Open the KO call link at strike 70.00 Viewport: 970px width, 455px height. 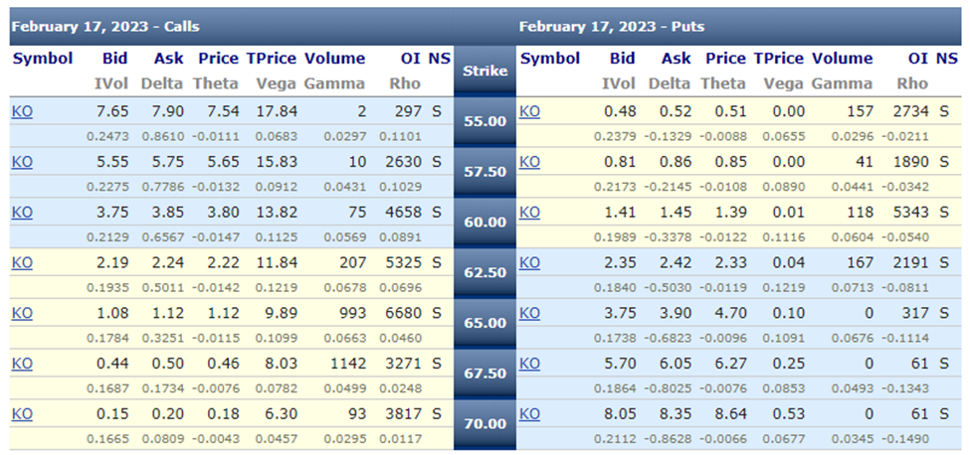[x=22, y=415]
